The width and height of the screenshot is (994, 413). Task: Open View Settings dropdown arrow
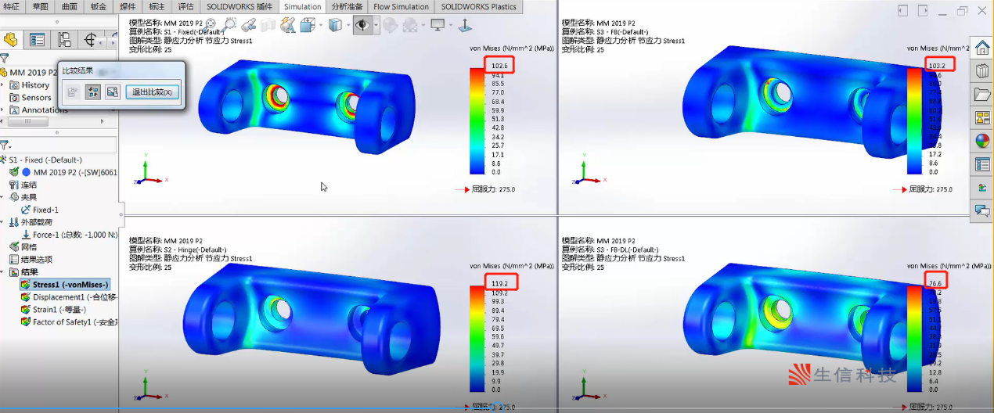[x=451, y=25]
